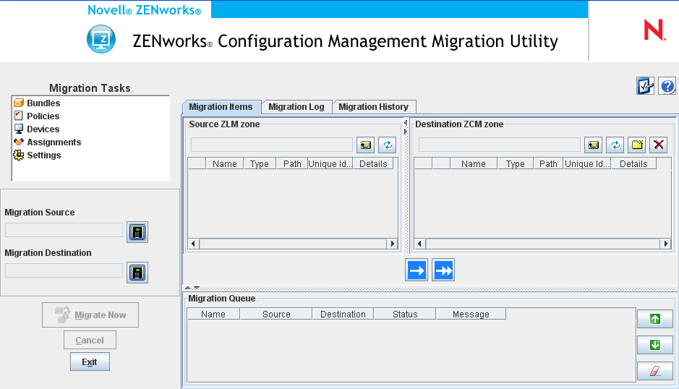Click Destination zone scrollbar left arrow
This screenshot has height=389, width=679.
(x=419, y=244)
